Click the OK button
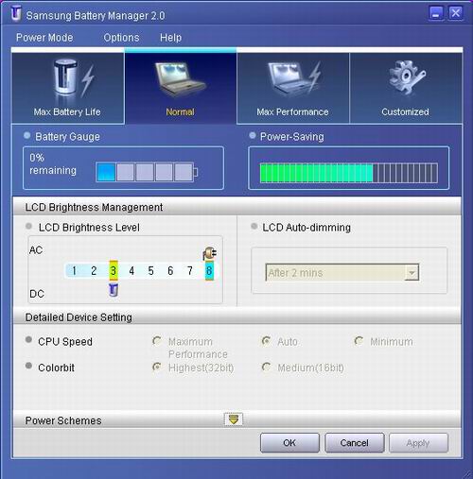 click(x=289, y=443)
